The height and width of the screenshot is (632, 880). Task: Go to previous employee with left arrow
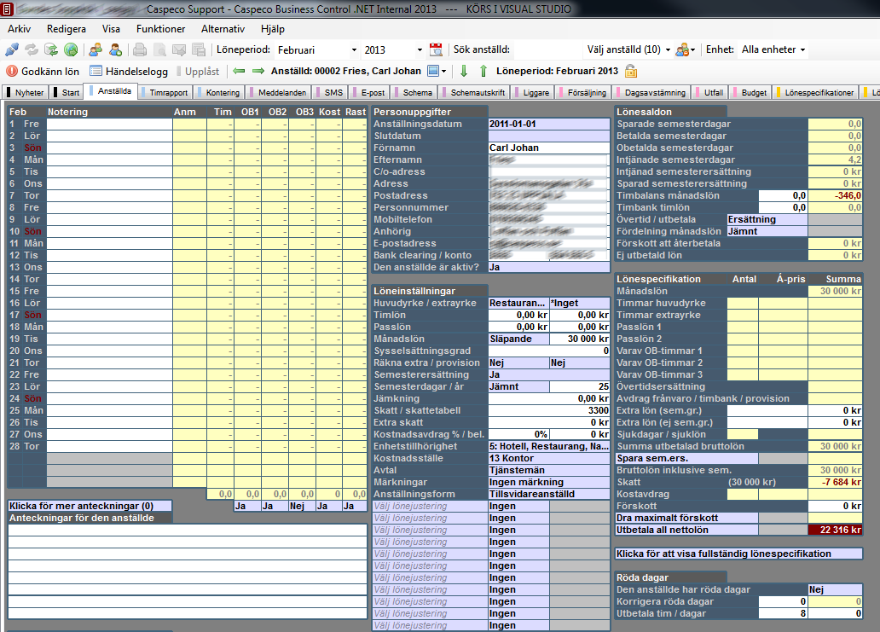[239, 72]
